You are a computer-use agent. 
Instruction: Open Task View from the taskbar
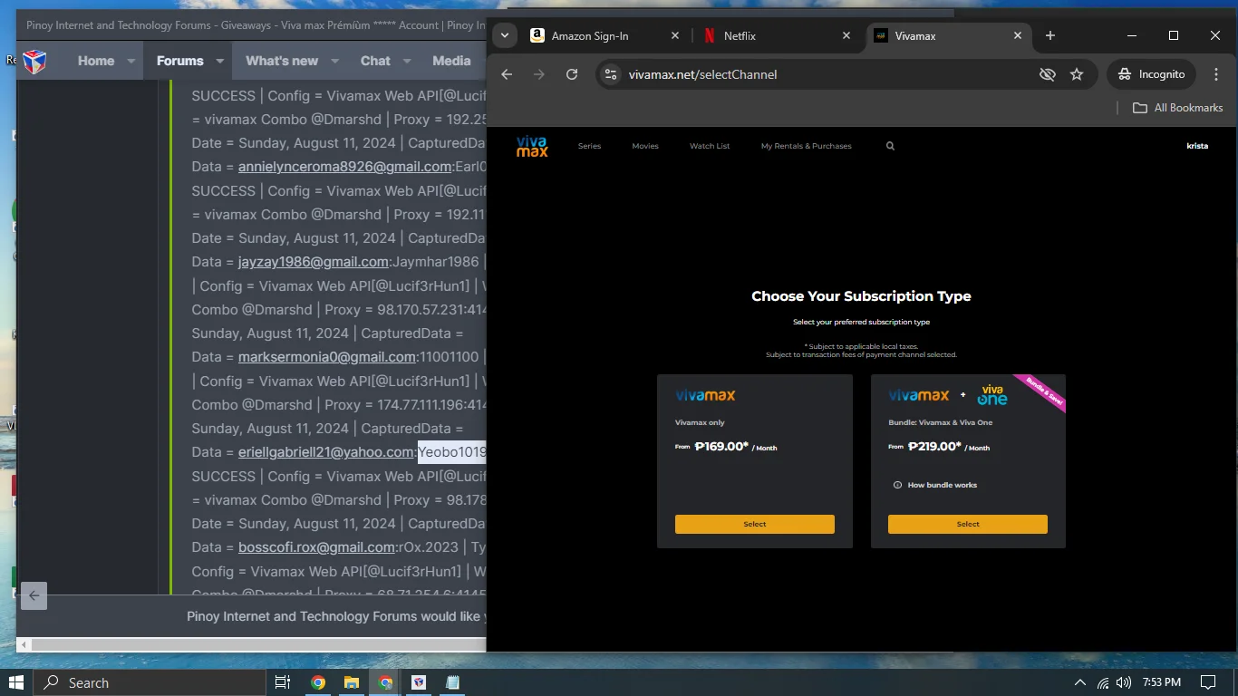[x=282, y=682]
